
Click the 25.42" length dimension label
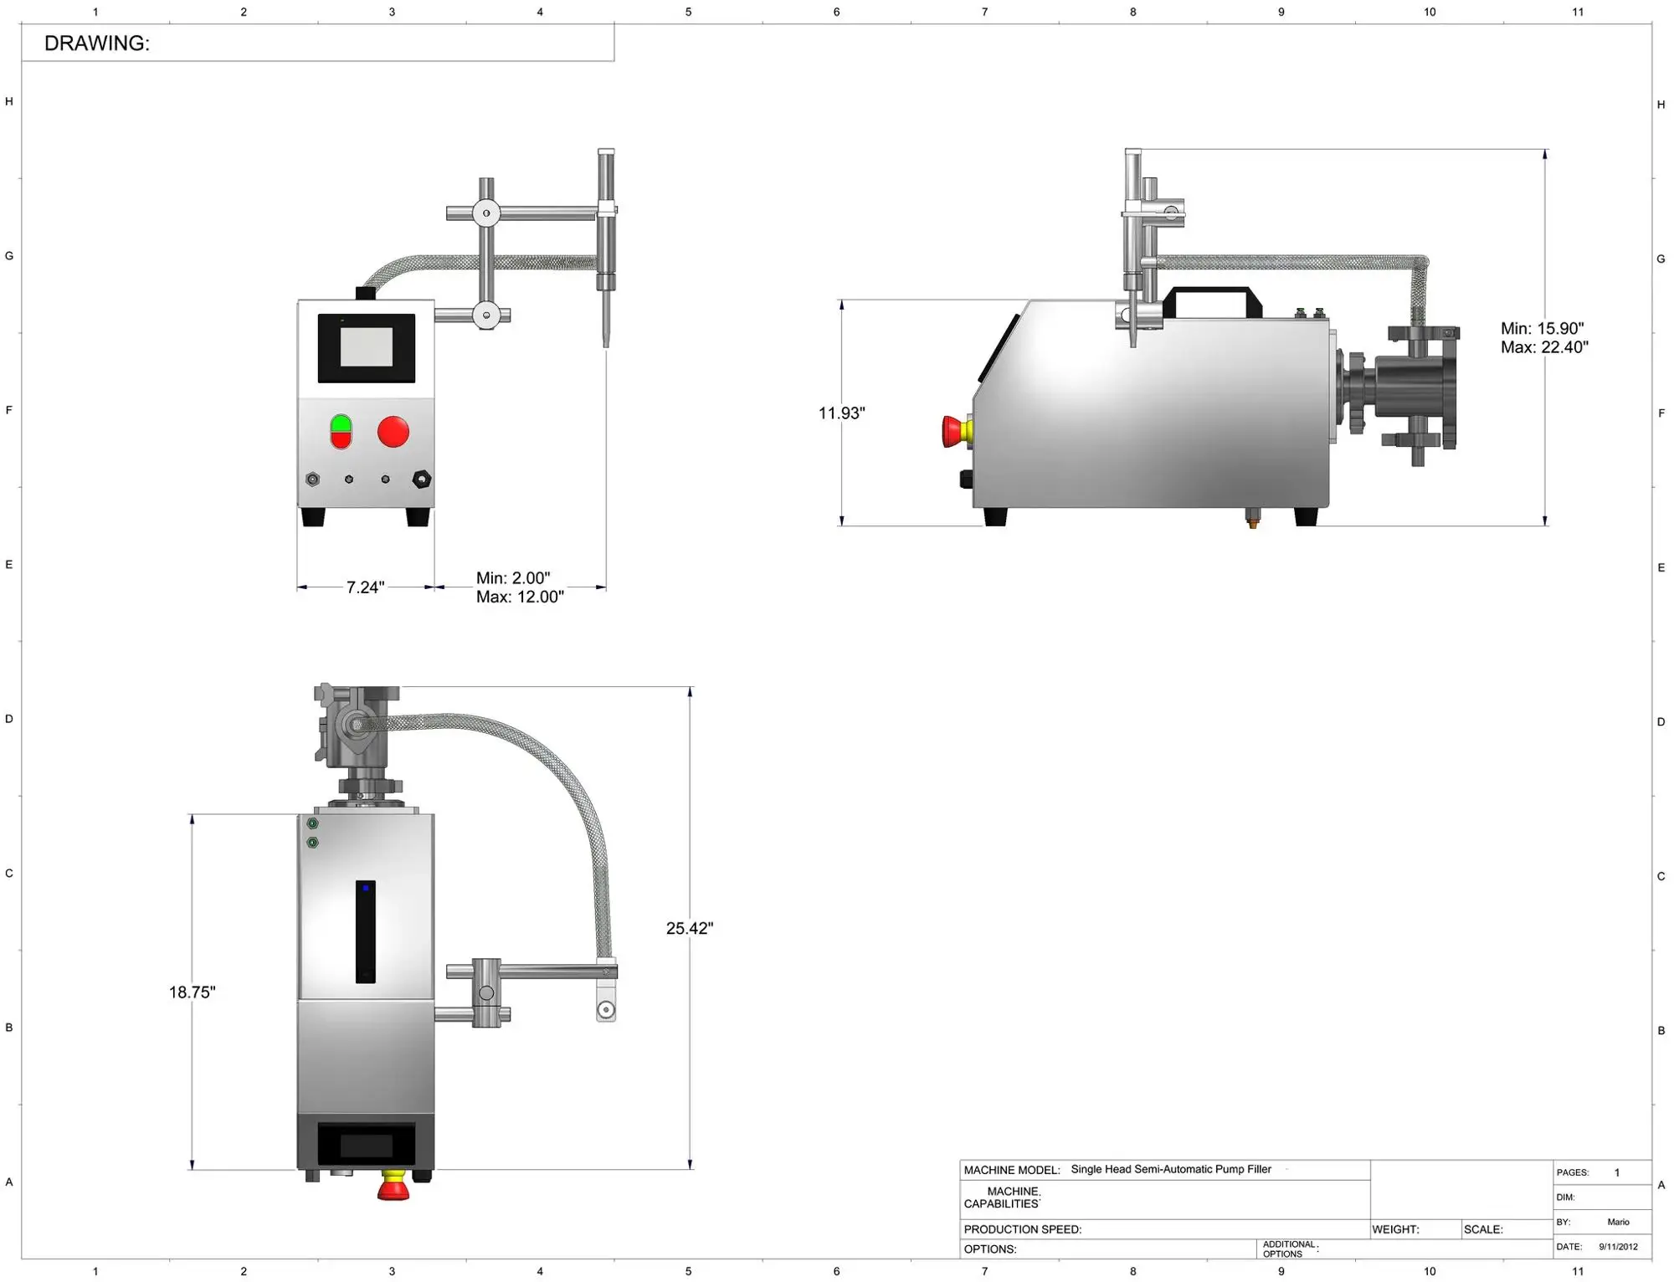(x=689, y=928)
